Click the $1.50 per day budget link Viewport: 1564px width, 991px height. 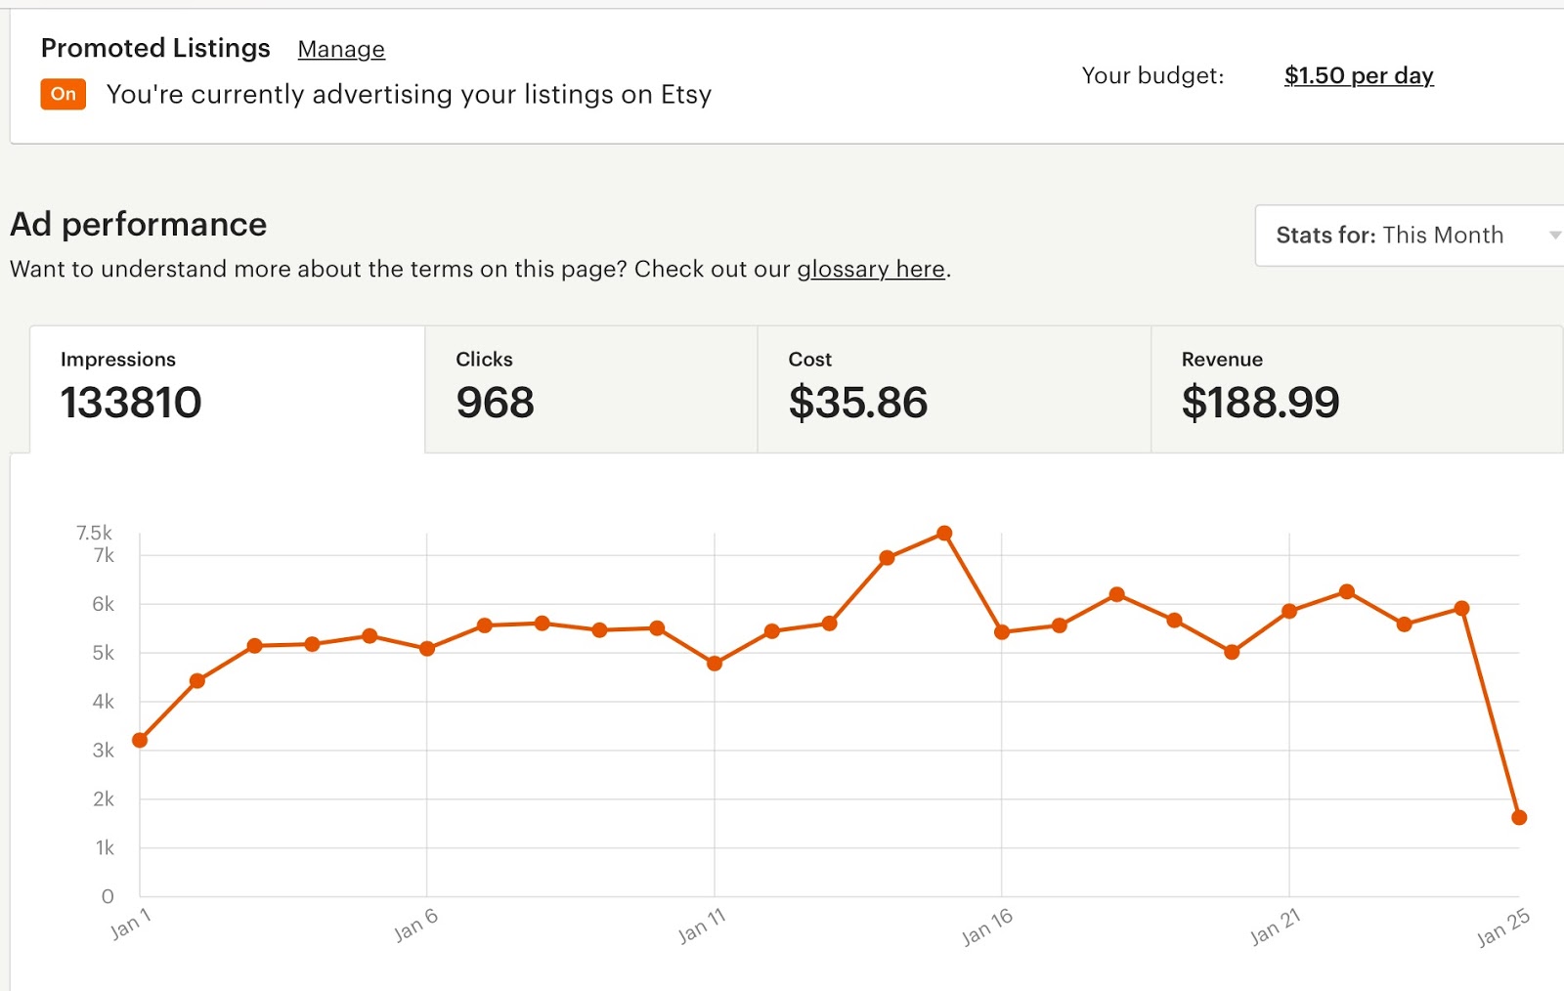[x=1358, y=75]
